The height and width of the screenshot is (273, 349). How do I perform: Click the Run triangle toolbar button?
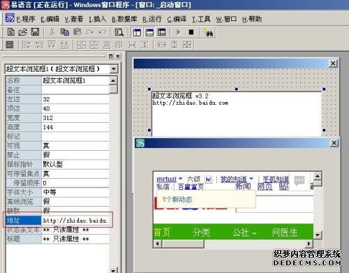click(x=179, y=32)
